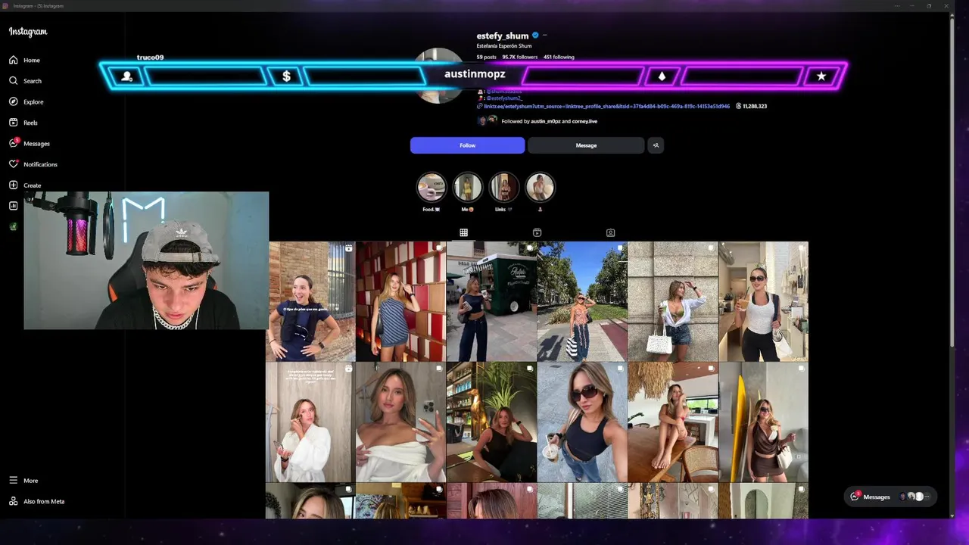Click the name Estefanía Esperón Shum
This screenshot has height=545, width=969.
(x=504, y=46)
